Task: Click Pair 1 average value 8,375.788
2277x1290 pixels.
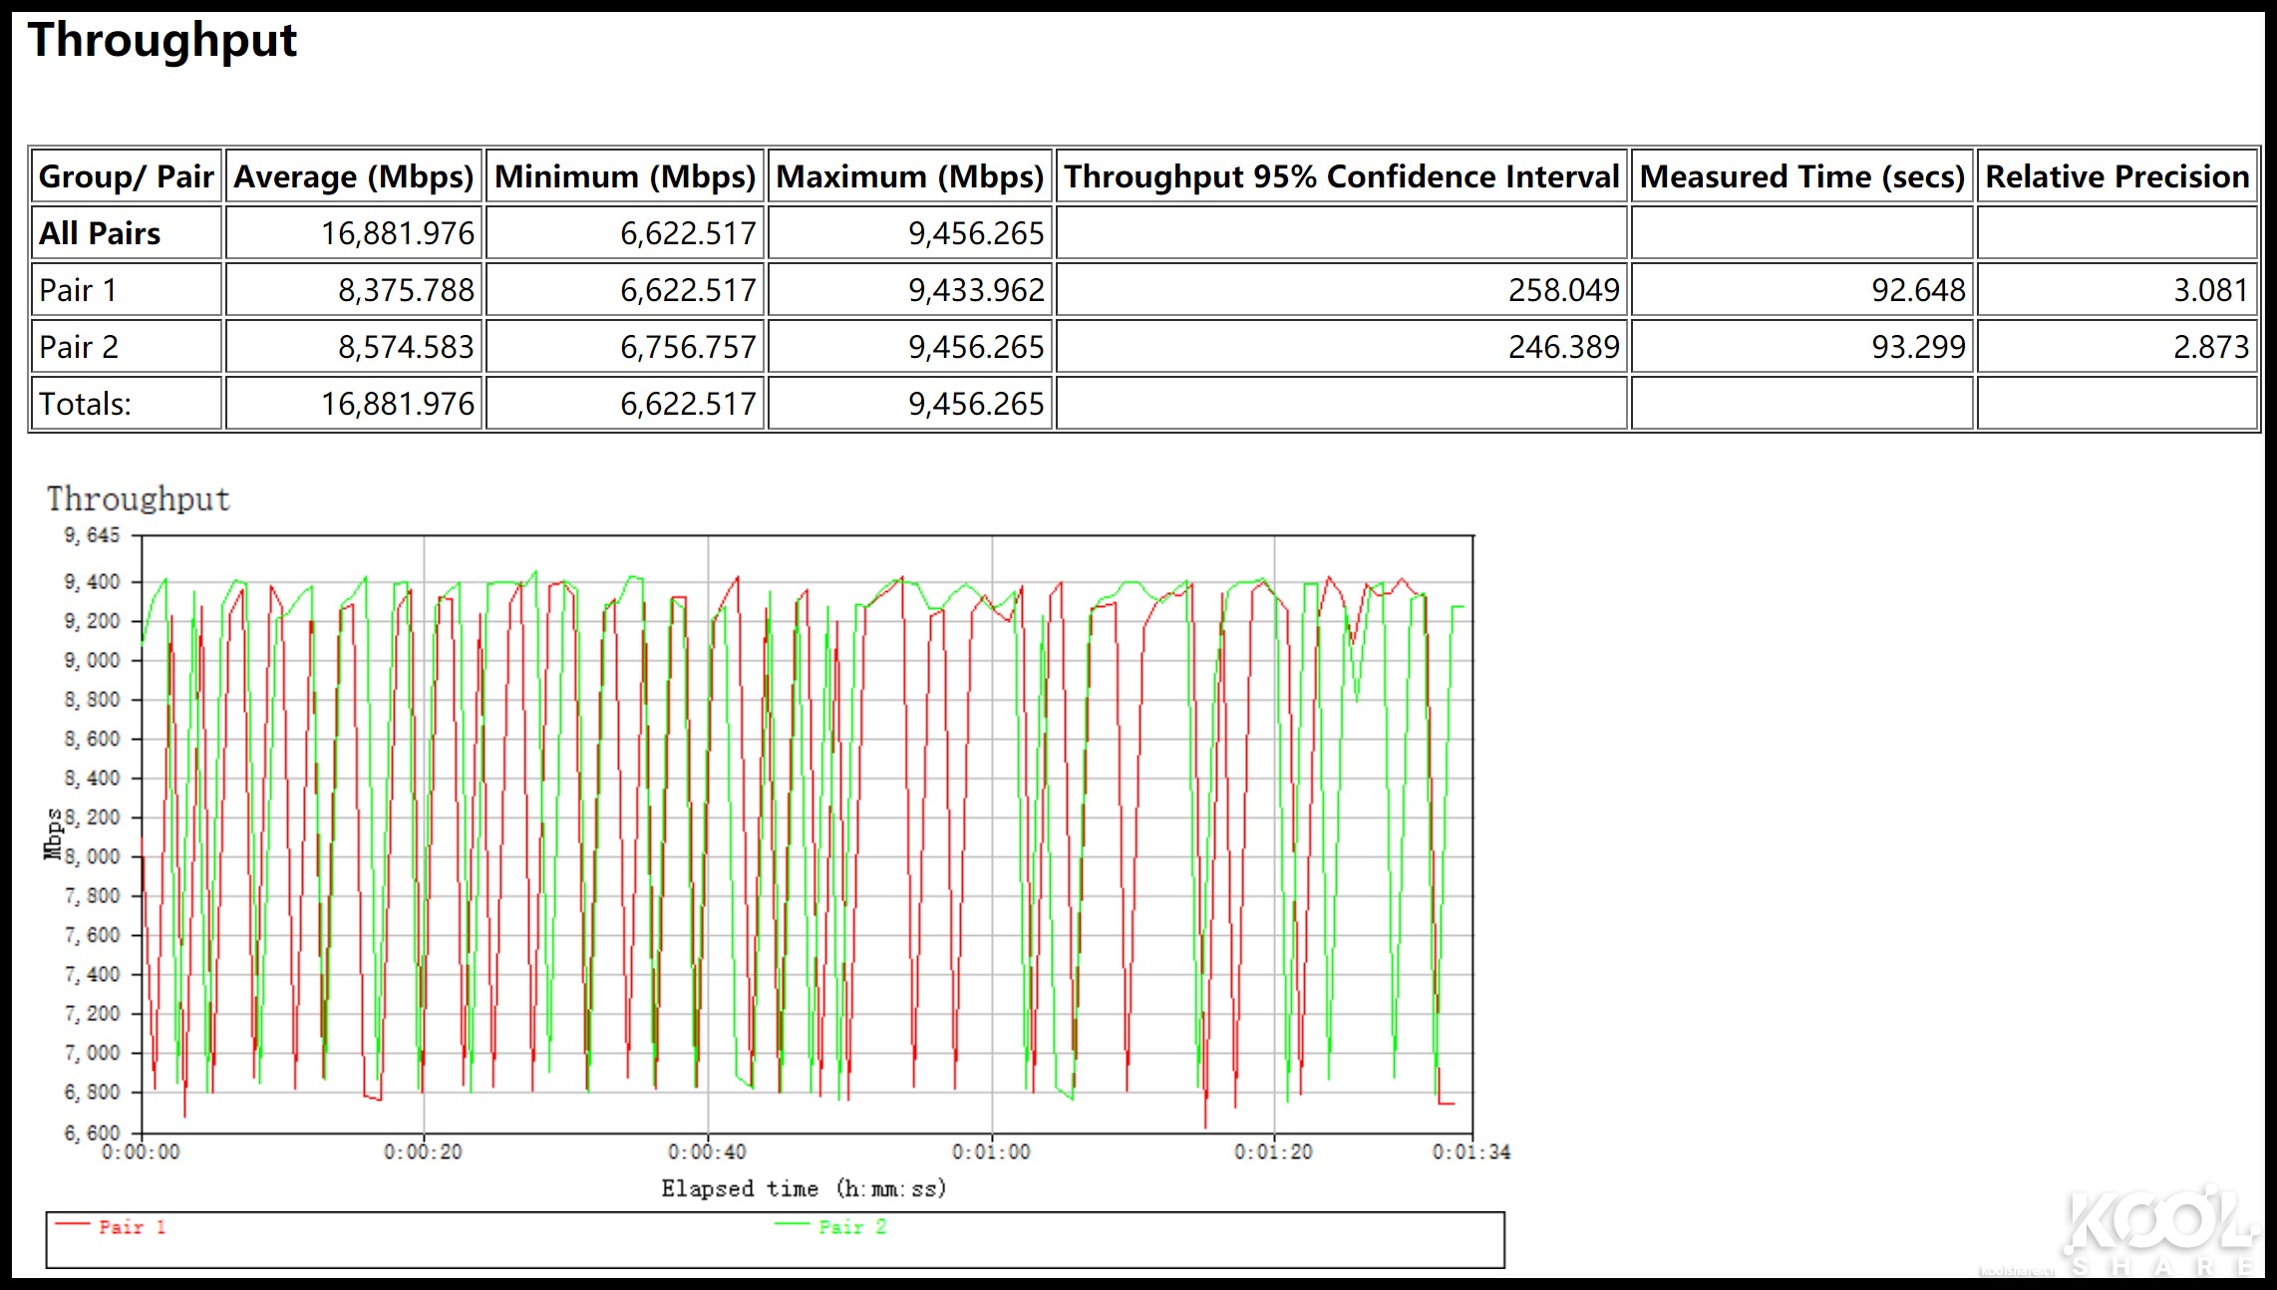Action: pyautogui.click(x=406, y=290)
